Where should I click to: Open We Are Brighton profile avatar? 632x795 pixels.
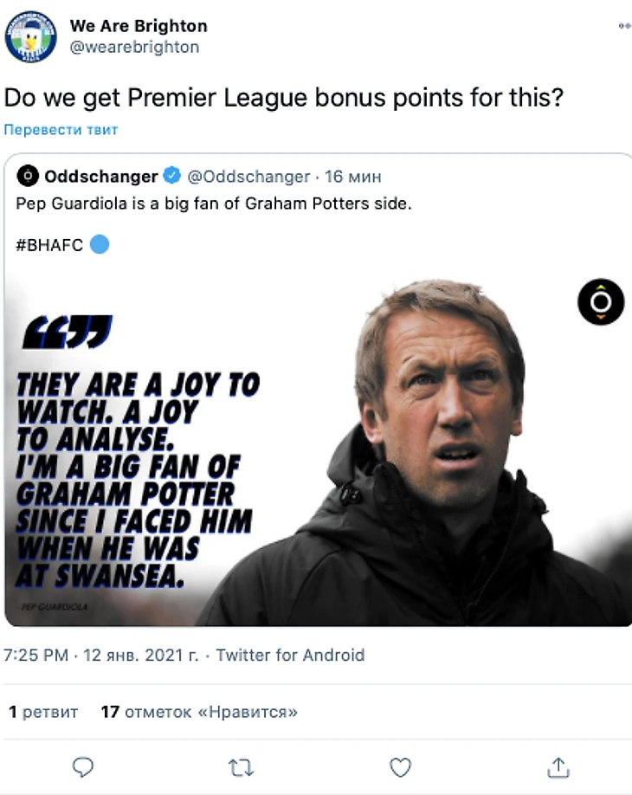(30, 36)
